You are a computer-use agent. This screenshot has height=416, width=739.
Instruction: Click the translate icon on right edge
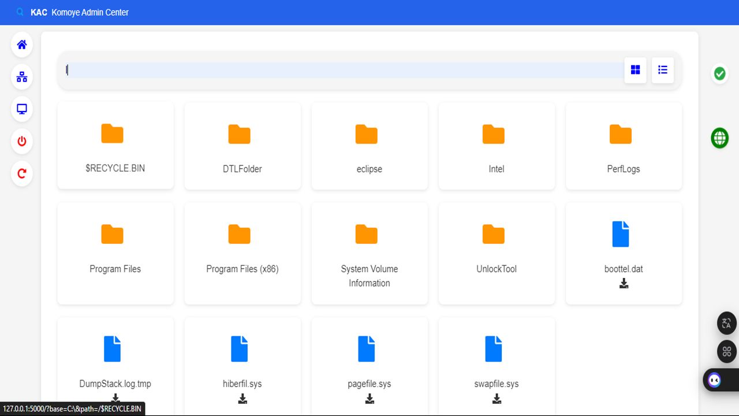point(726,323)
